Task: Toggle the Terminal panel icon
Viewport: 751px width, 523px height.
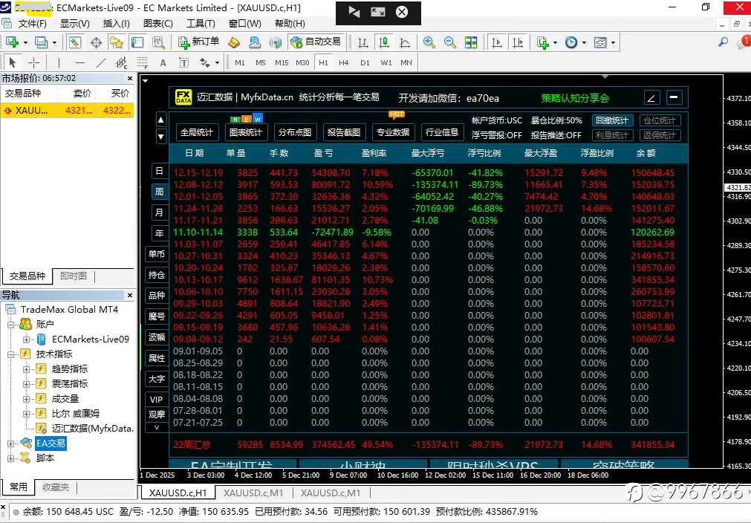Action: 137,42
